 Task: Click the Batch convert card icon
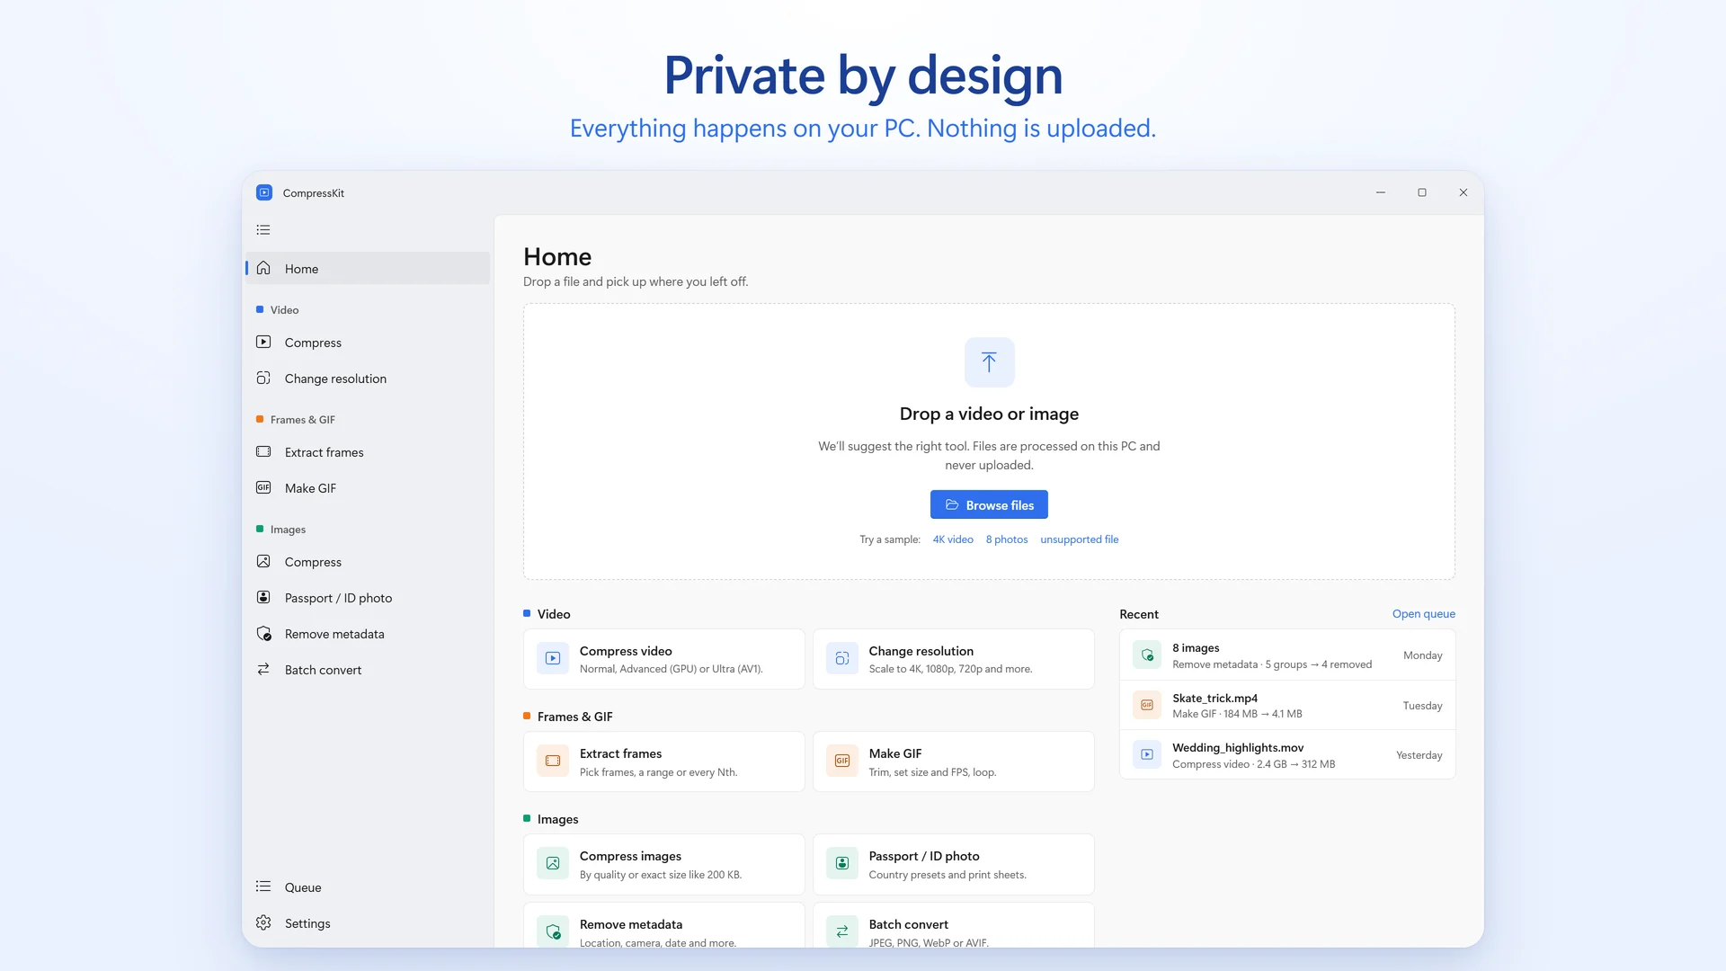point(842,931)
